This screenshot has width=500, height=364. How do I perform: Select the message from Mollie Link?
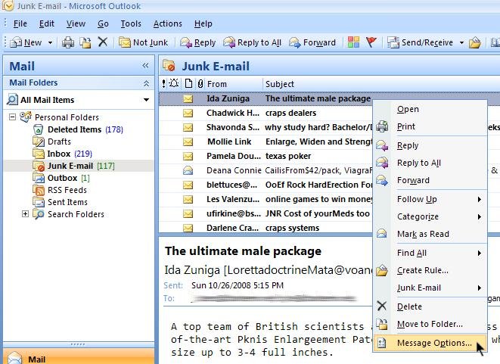coord(266,142)
